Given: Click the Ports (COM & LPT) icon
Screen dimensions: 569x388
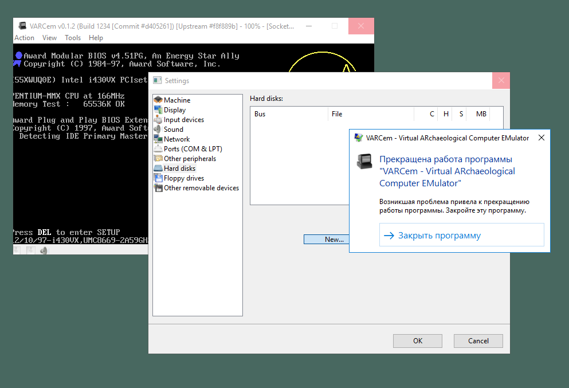Looking at the screenshot, I should (158, 149).
